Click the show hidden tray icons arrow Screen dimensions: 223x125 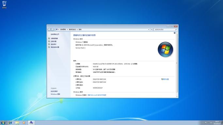point(203,123)
